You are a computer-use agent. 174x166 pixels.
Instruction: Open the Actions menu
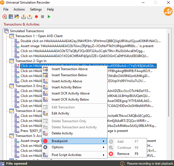point(19,9)
